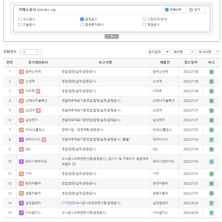Viewport: 222px width, 222px height.
Task: Click the 비고 column header
Action: click(211, 62)
